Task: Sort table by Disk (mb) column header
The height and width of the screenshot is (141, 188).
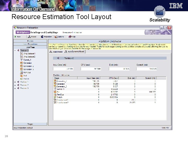Action: tap(127, 78)
